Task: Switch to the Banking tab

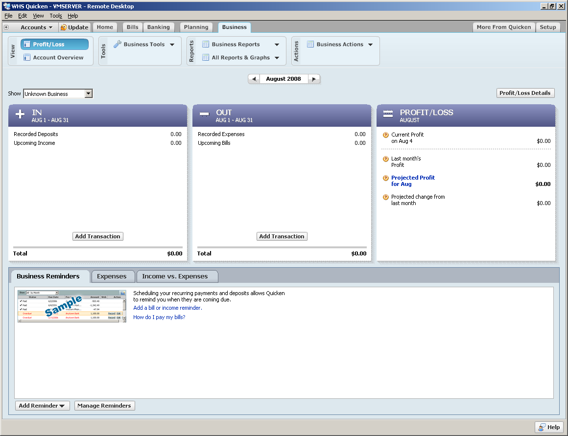Action: tap(158, 27)
